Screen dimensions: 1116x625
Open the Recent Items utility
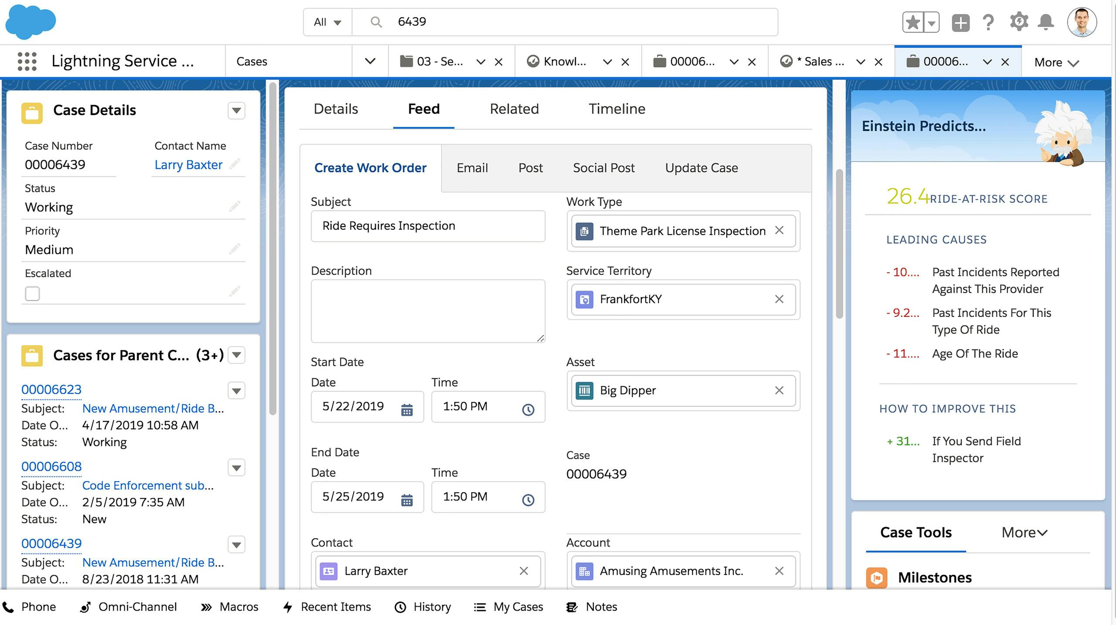click(x=327, y=607)
